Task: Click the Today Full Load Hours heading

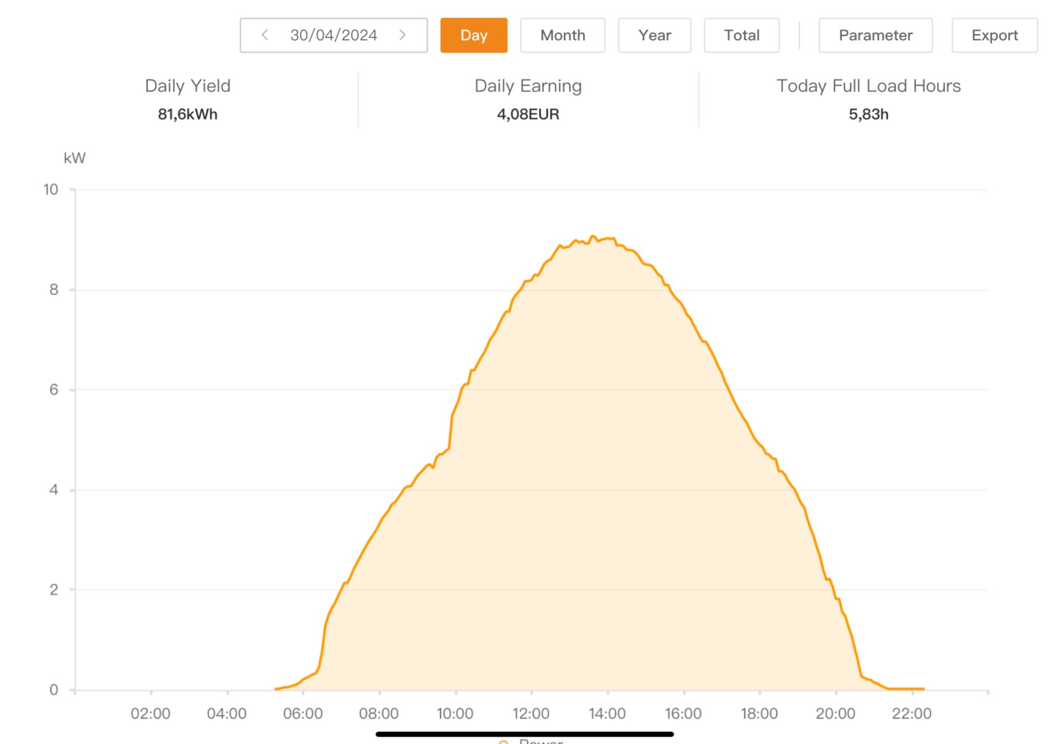Action: [868, 86]
